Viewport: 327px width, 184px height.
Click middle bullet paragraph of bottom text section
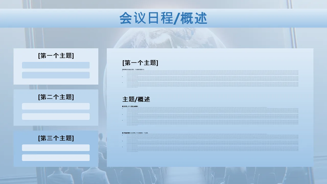(212, 143)
